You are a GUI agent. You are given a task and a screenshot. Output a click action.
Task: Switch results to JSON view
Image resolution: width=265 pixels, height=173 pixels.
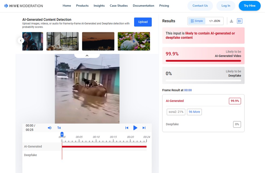point(214,21)
